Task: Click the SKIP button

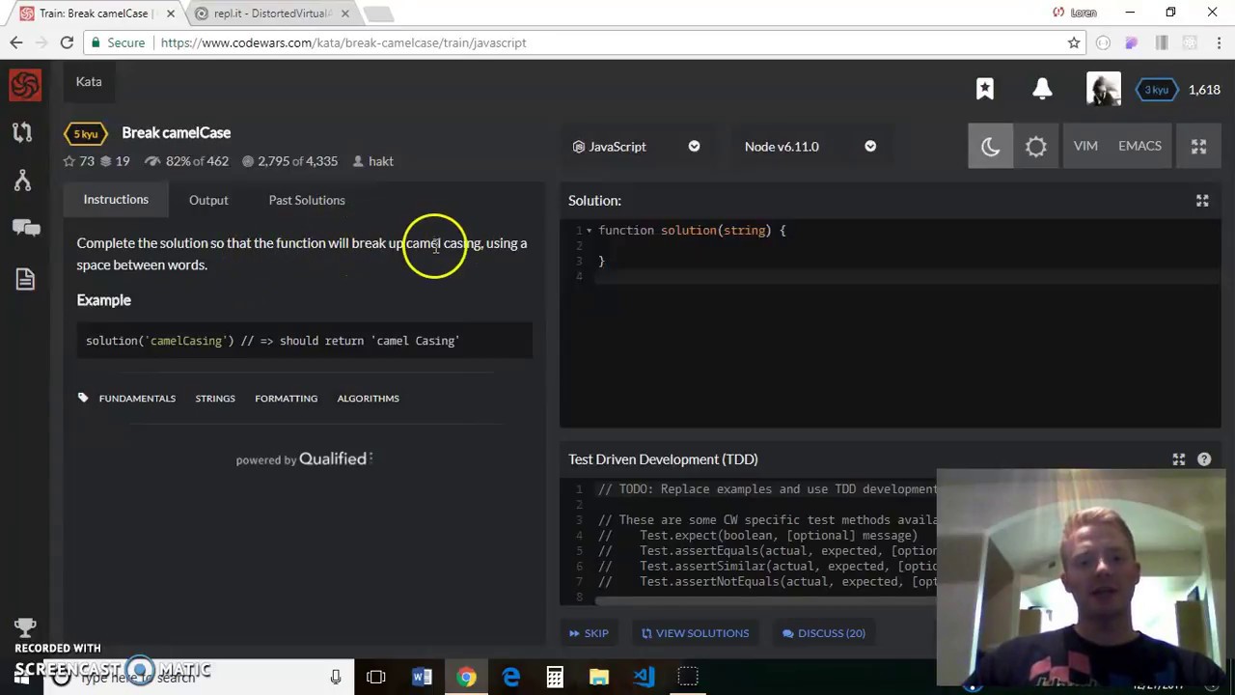Action: [x=589, y=633]
